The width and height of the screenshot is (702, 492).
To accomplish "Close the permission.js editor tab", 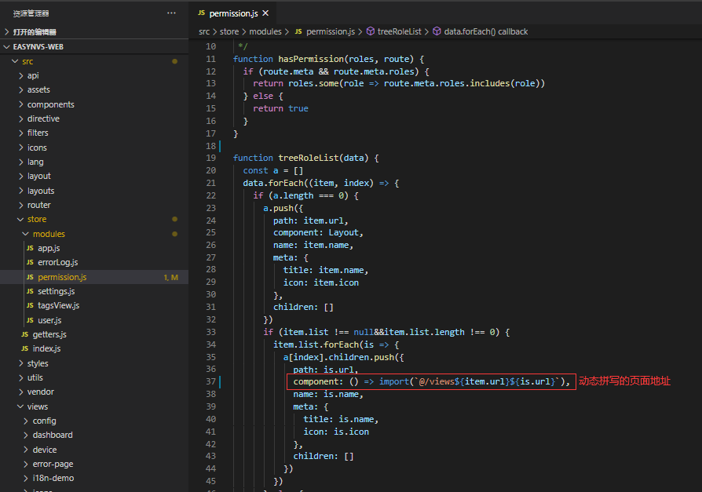I will (x=265, y=13).
